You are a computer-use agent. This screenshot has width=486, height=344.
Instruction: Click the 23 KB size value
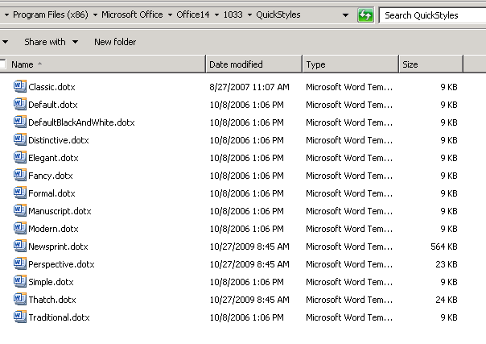point(447,263)
